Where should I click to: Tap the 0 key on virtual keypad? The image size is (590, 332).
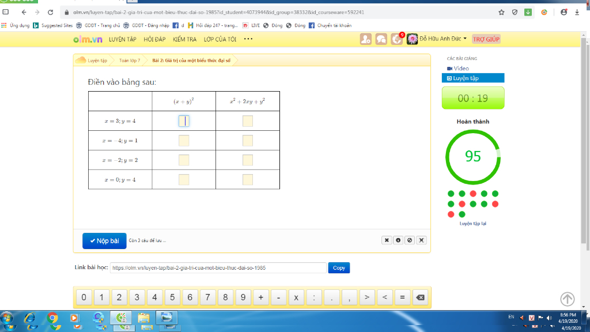[x=84, y=297]
